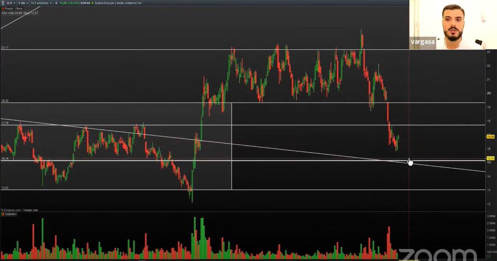
Task: Select the Otros tab
Action: point(19,9)
